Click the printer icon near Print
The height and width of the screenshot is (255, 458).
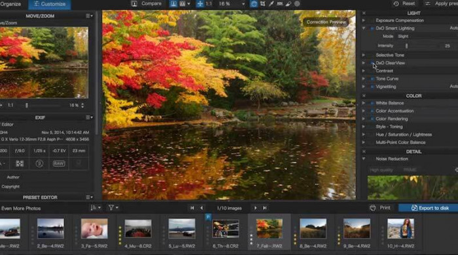[x=373, y=208]
